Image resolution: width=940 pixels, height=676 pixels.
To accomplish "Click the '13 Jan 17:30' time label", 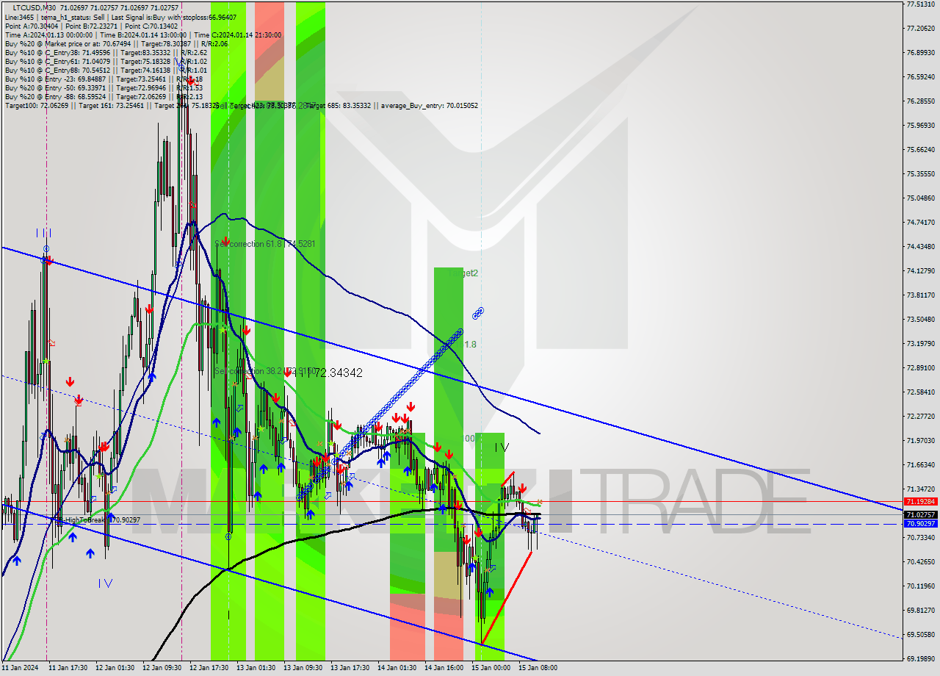I will 350,668.
